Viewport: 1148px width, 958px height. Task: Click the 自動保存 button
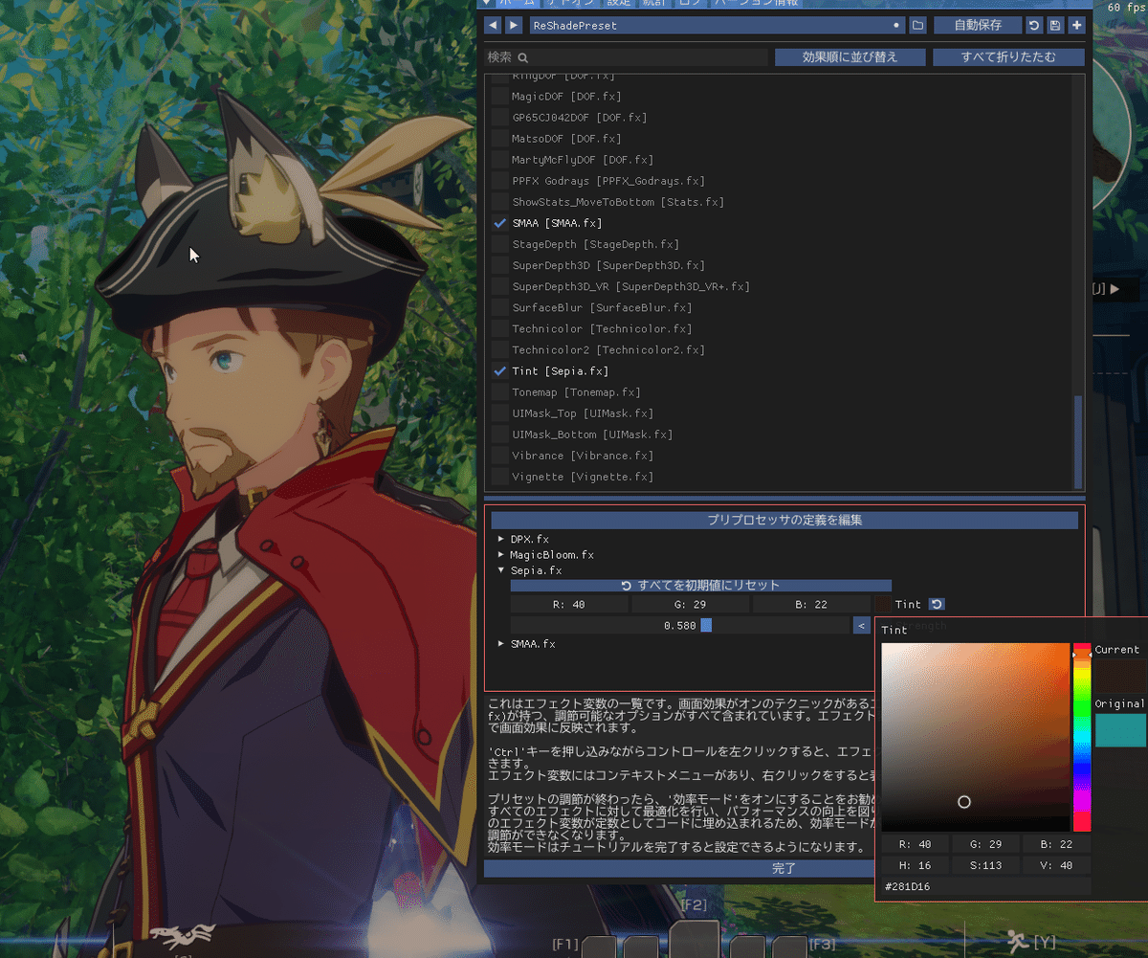coord(978,26)
